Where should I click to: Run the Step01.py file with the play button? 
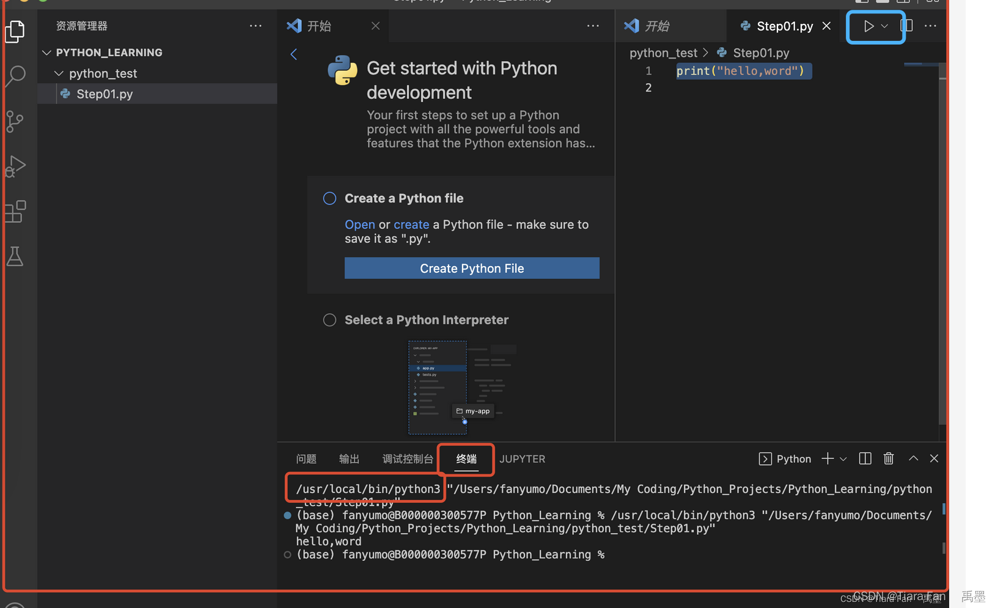click(x=868, y=26)
